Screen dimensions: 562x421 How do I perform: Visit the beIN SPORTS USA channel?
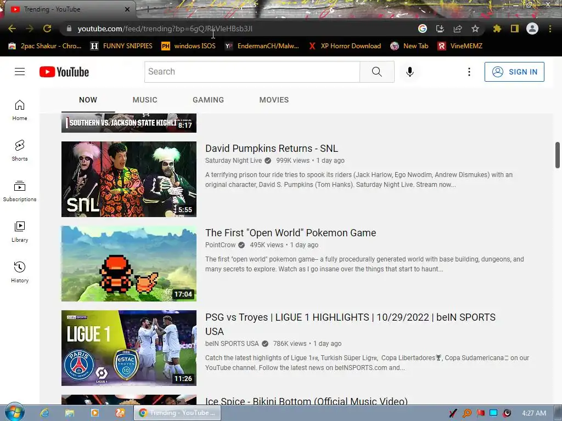pyautogui.click(x=232, y=343)
